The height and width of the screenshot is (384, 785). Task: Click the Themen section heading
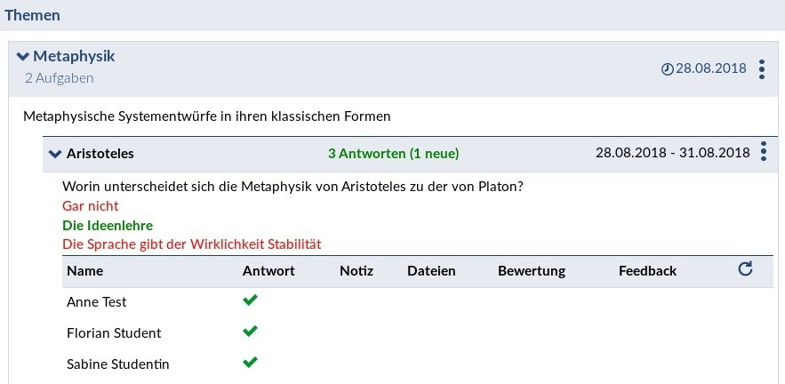click(x=34, y=15)
